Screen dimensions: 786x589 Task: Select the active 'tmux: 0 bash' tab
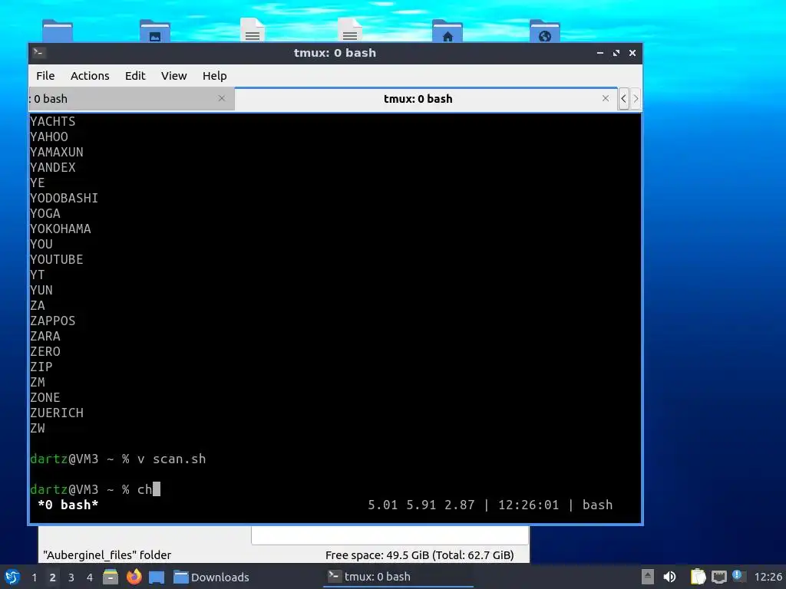pos(425,99)
